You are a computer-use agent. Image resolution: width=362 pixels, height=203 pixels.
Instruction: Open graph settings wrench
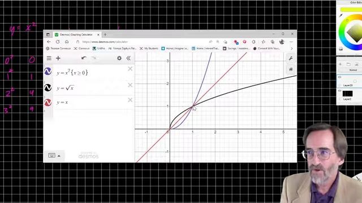click(291, 59)
